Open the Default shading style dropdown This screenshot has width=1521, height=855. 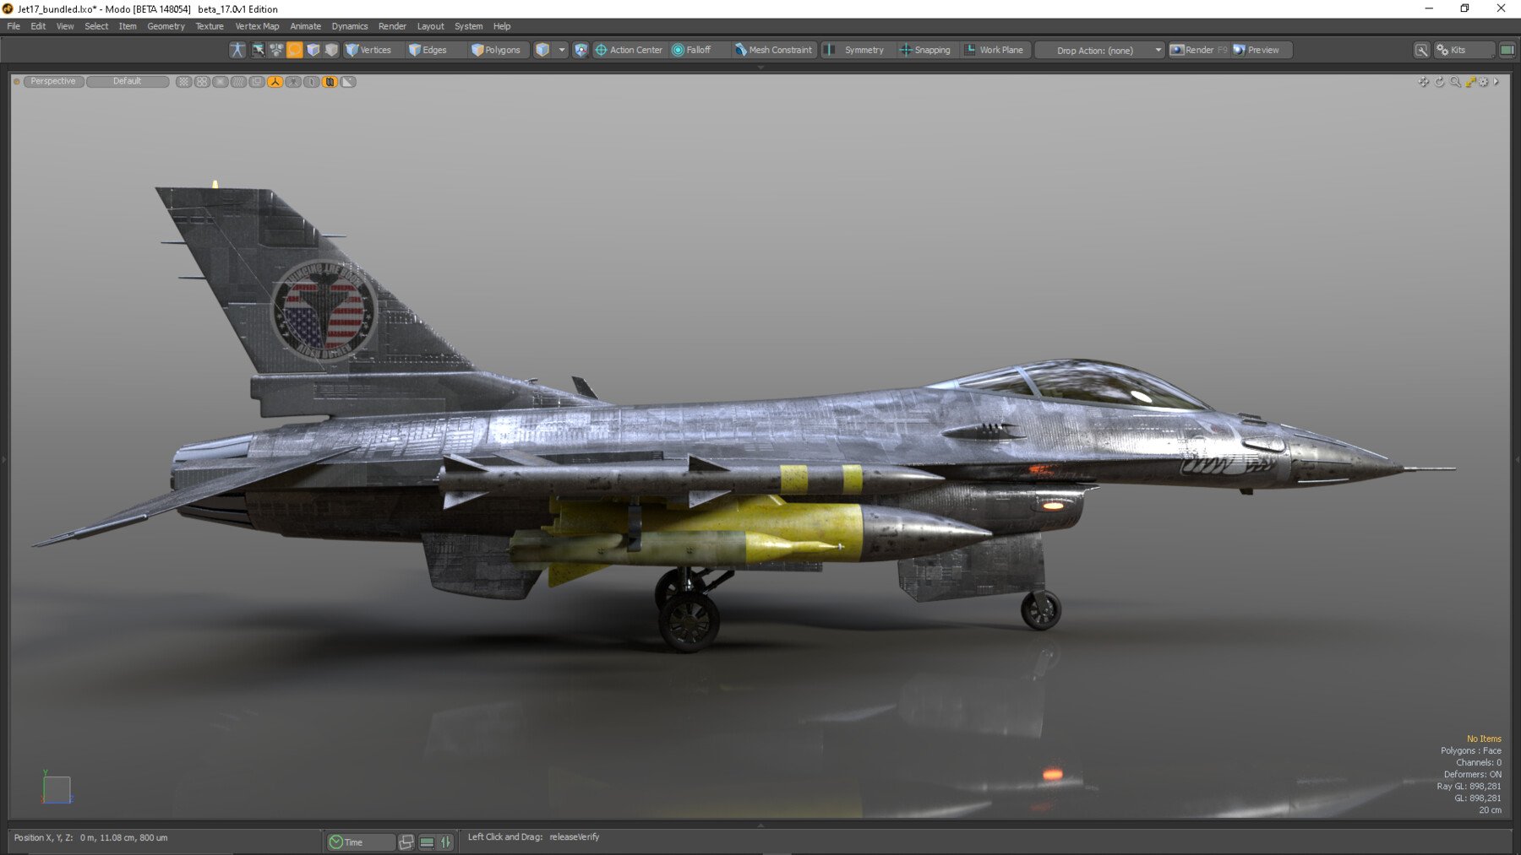[128, 82]
